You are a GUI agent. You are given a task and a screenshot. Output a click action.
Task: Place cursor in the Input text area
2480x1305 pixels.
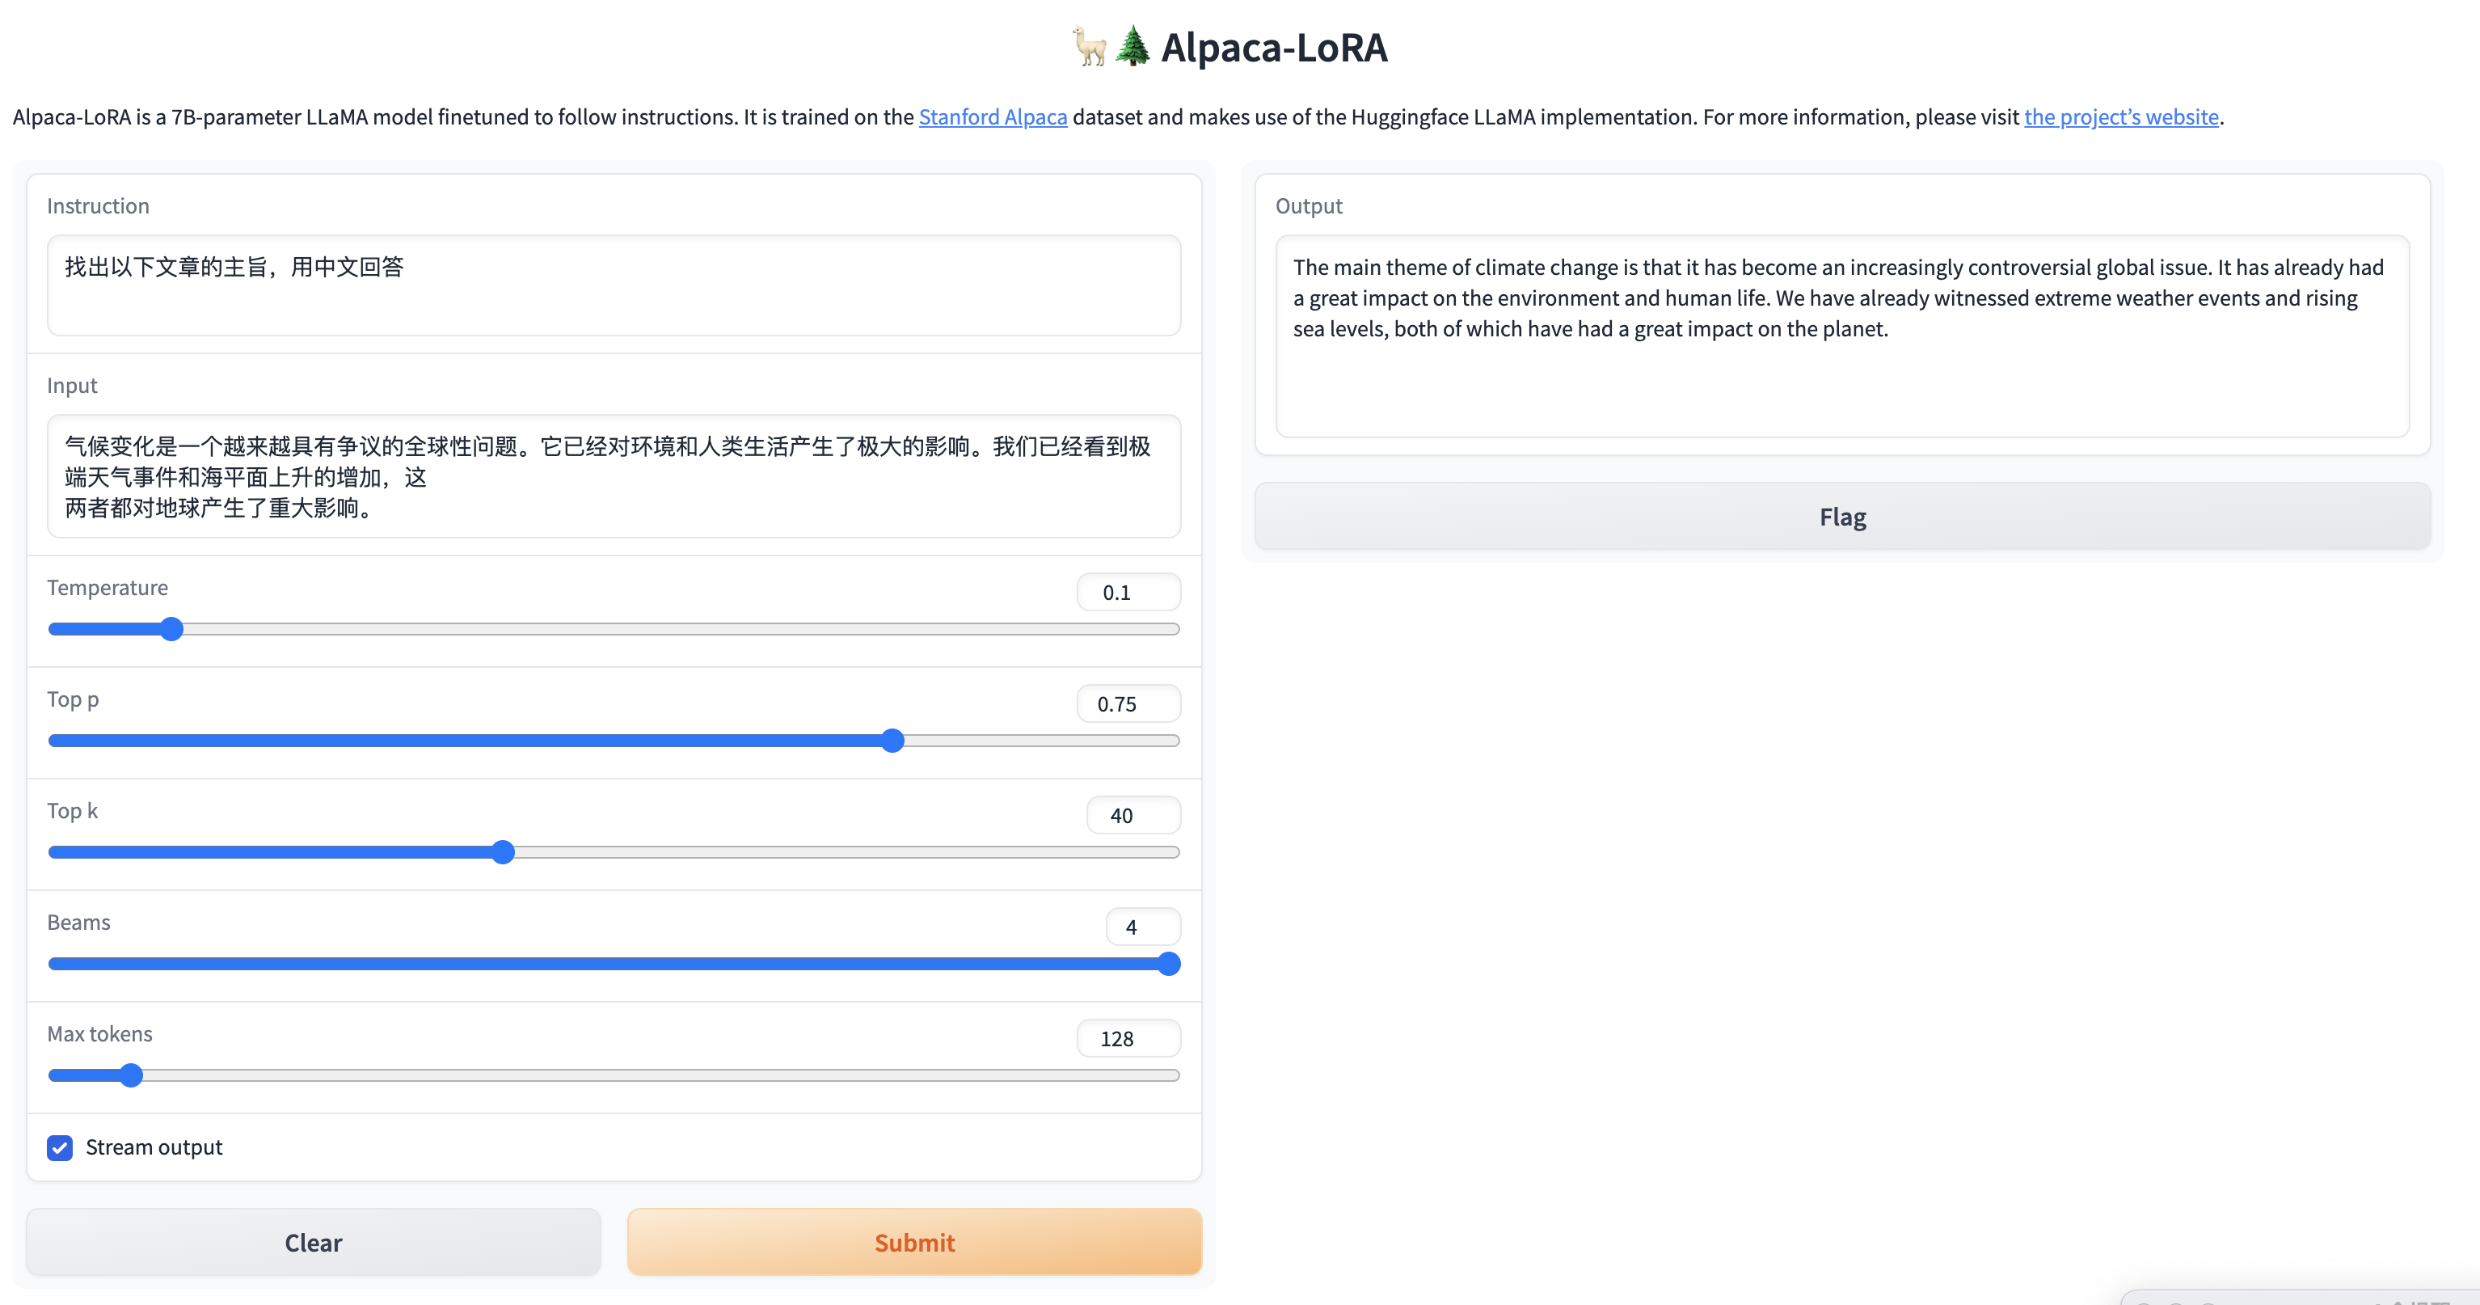point(614,477)
